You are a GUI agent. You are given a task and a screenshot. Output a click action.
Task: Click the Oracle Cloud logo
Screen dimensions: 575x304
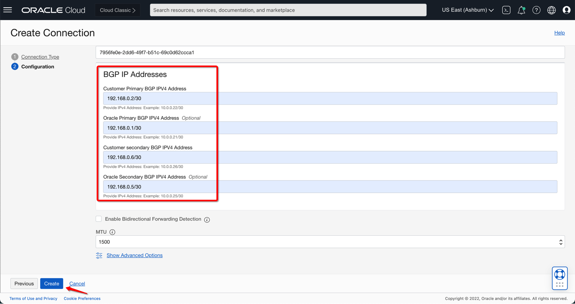point(54,10)
